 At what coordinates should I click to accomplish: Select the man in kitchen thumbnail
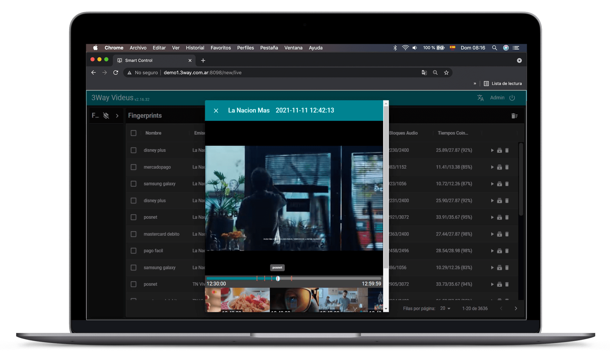pos(343,300)
